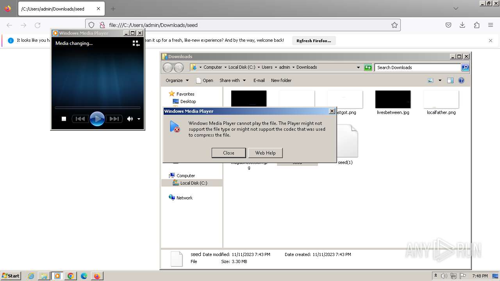Select localfather.png file
This screenshot has width=500, height=281.
tap(441, 103)
